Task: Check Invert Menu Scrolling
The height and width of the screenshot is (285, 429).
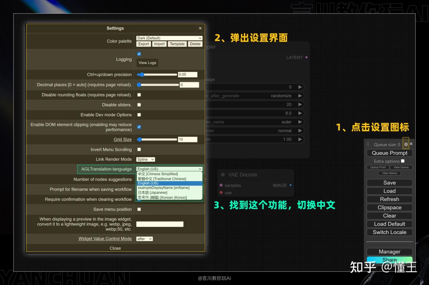Action: (x=139, y=149)
